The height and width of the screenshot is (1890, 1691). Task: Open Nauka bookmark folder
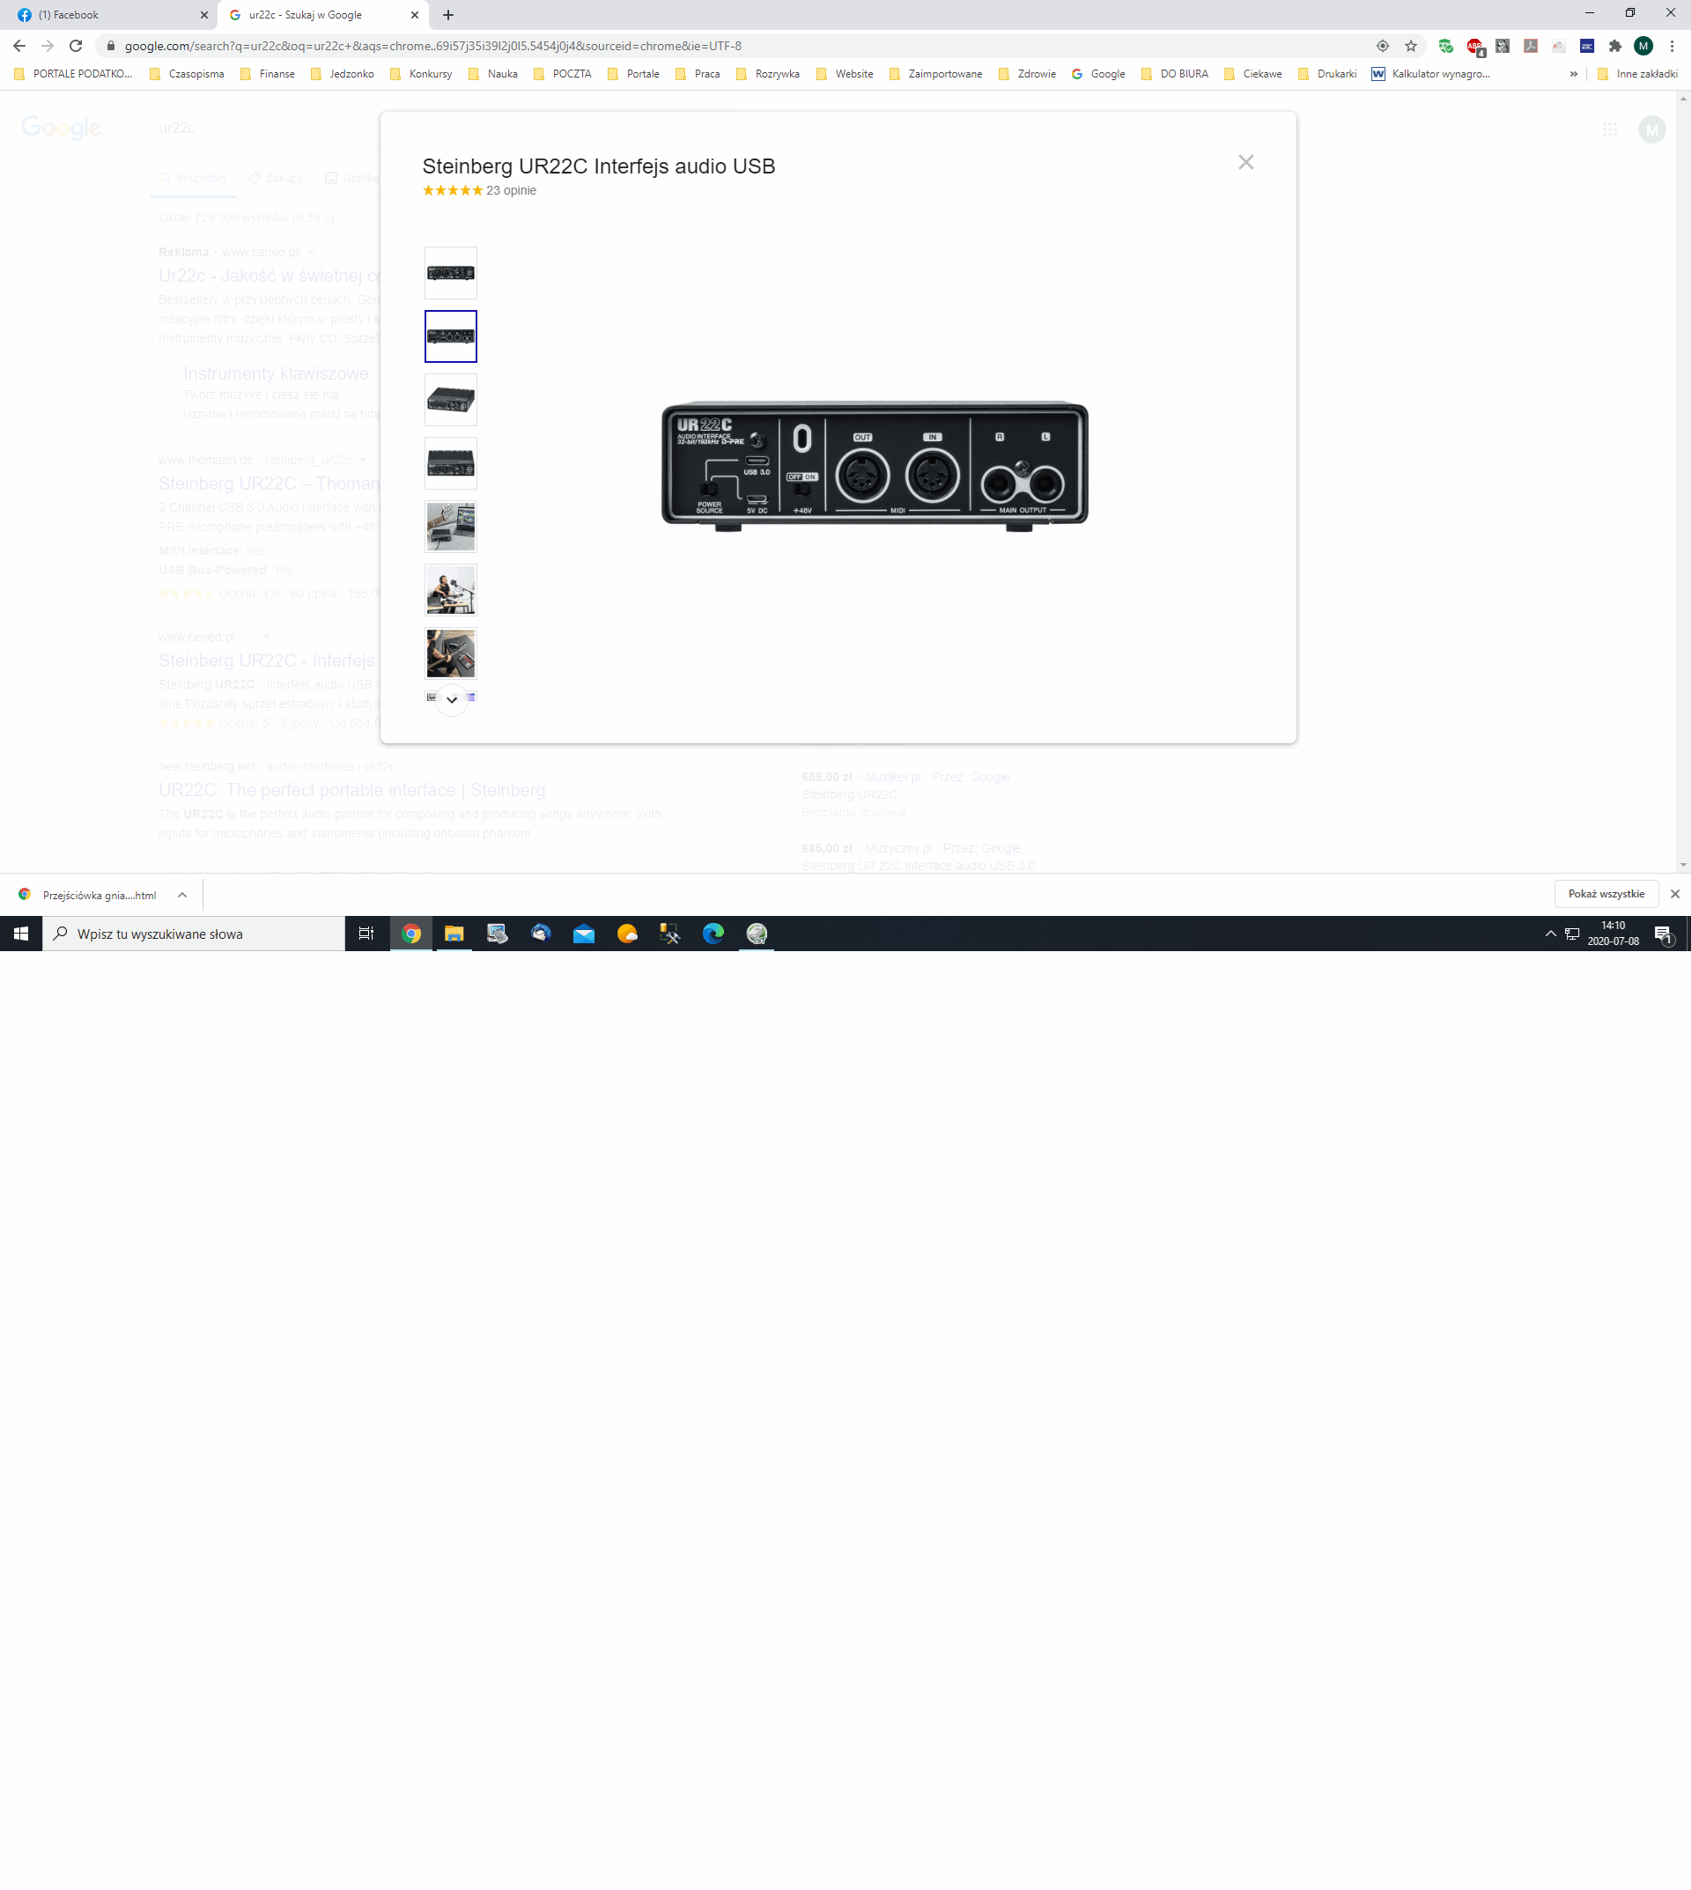pos(493,74)
